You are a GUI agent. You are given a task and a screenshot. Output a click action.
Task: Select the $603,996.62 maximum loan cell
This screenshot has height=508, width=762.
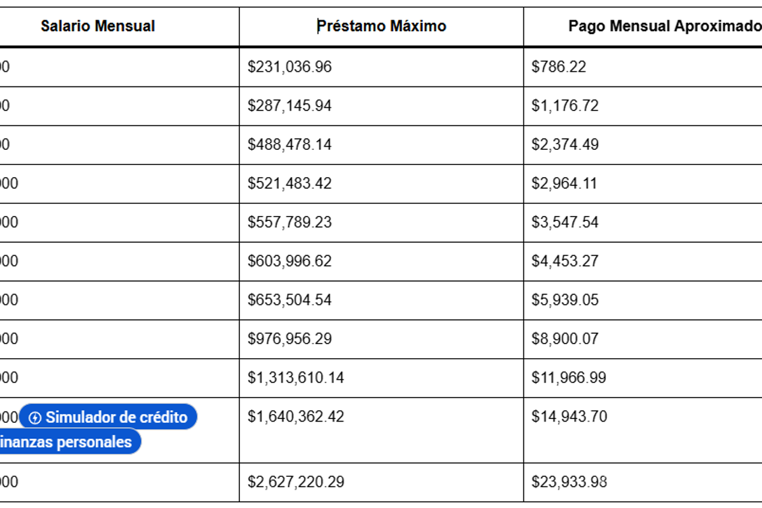tap(290, 261)
